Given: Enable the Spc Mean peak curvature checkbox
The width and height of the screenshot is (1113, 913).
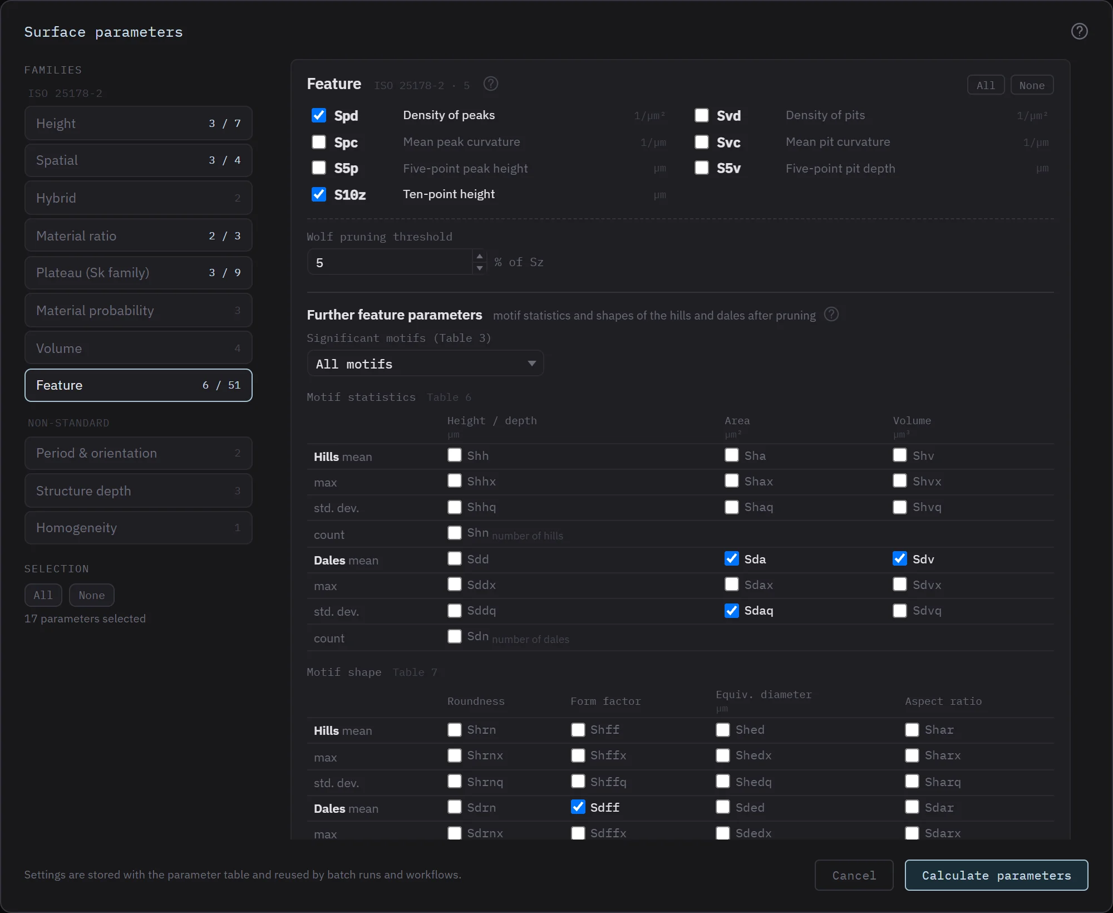Looking at the screenshot, I should coord(319,142).
